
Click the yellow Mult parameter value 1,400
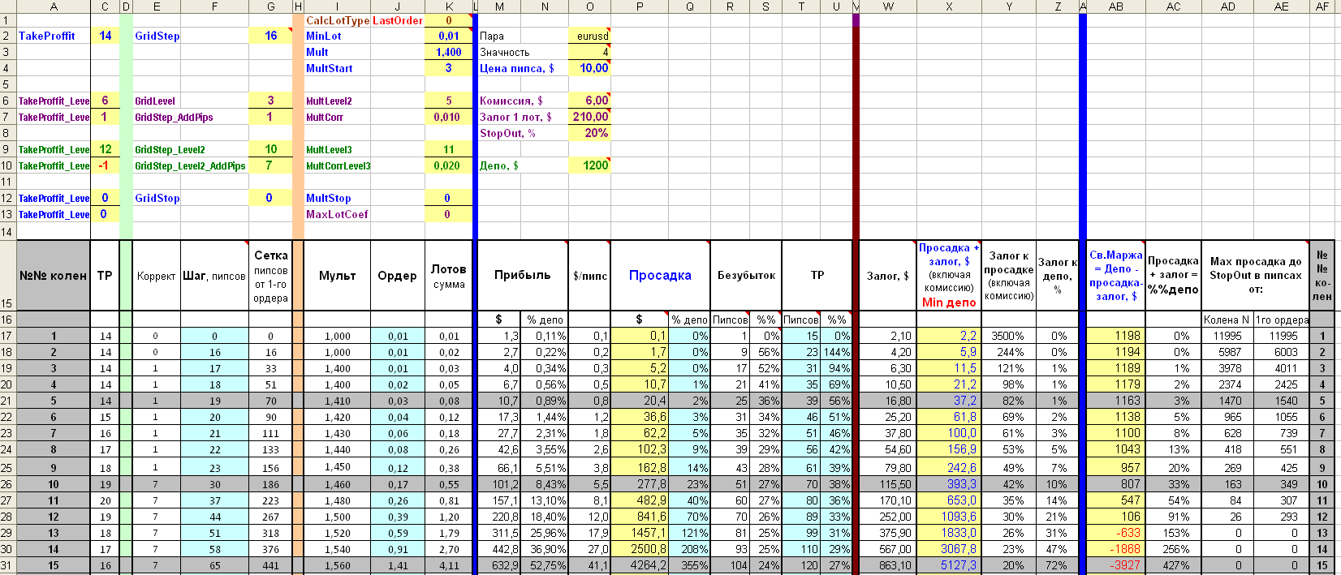tap(448, 53)
